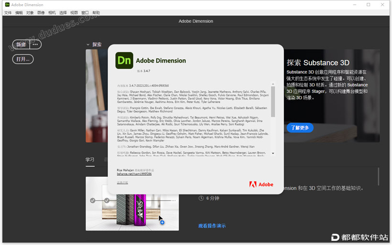This screenshot has width=392, height=245.
Task: Click the About dialog scrollbar down arrow
Action: 273,153
